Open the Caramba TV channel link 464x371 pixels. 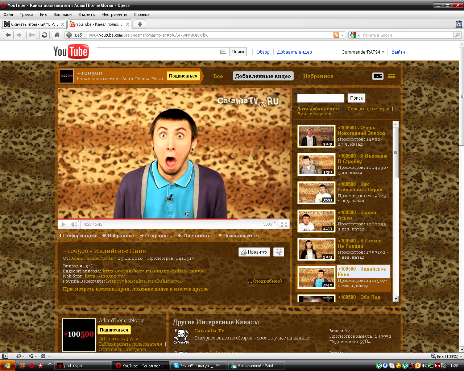click(209, 330)
